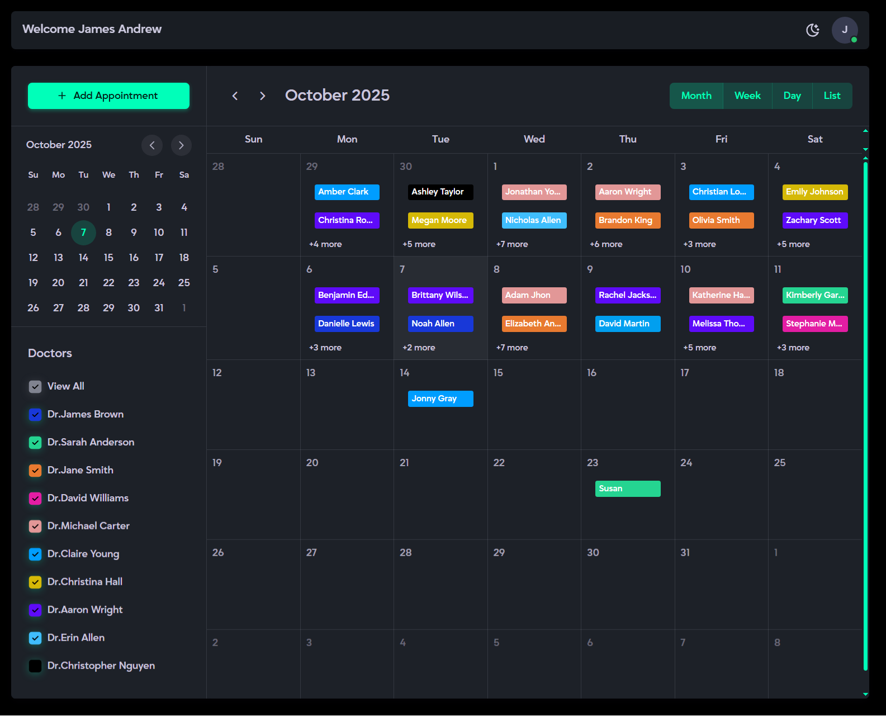Click the scroll up arrow in calendar
Screen dimensions: 886x716
[x=865, y=131]
